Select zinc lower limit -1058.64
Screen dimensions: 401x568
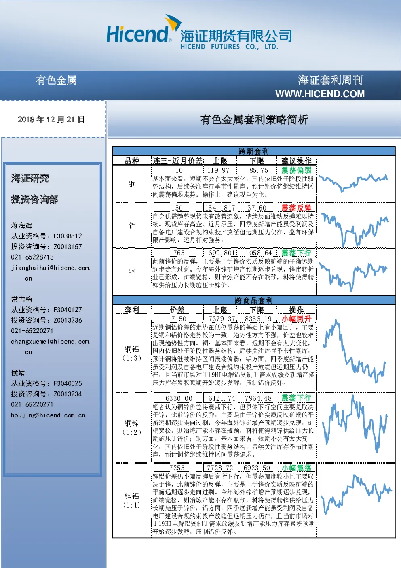coord(257,253)
